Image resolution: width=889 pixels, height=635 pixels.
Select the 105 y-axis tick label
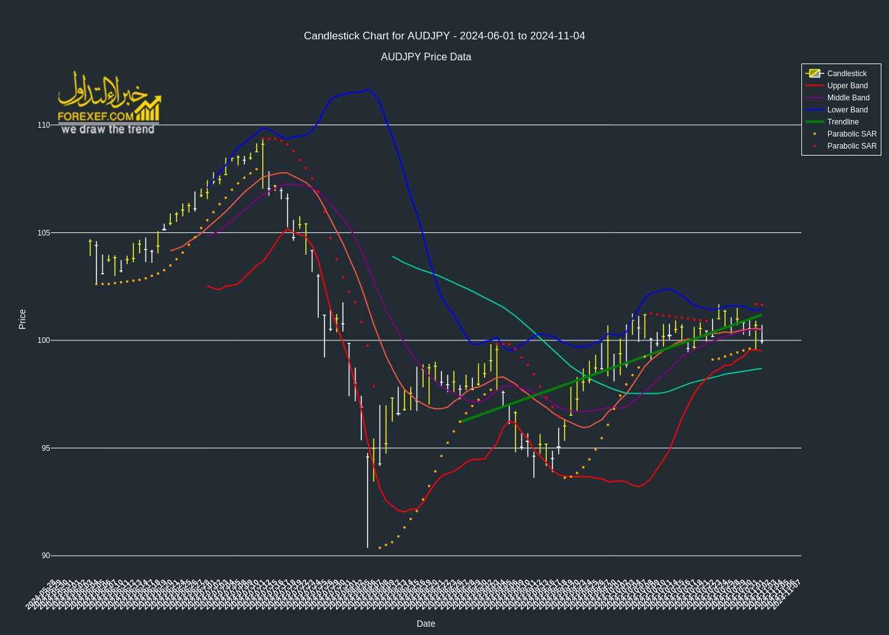tap(43, 233)
